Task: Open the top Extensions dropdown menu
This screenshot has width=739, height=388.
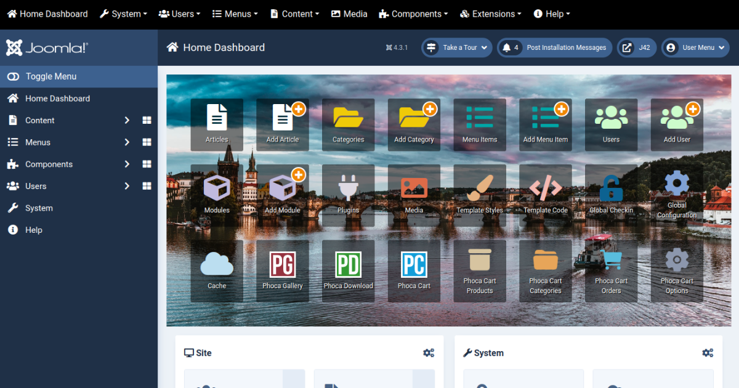Action: click(x=491, y=14)
